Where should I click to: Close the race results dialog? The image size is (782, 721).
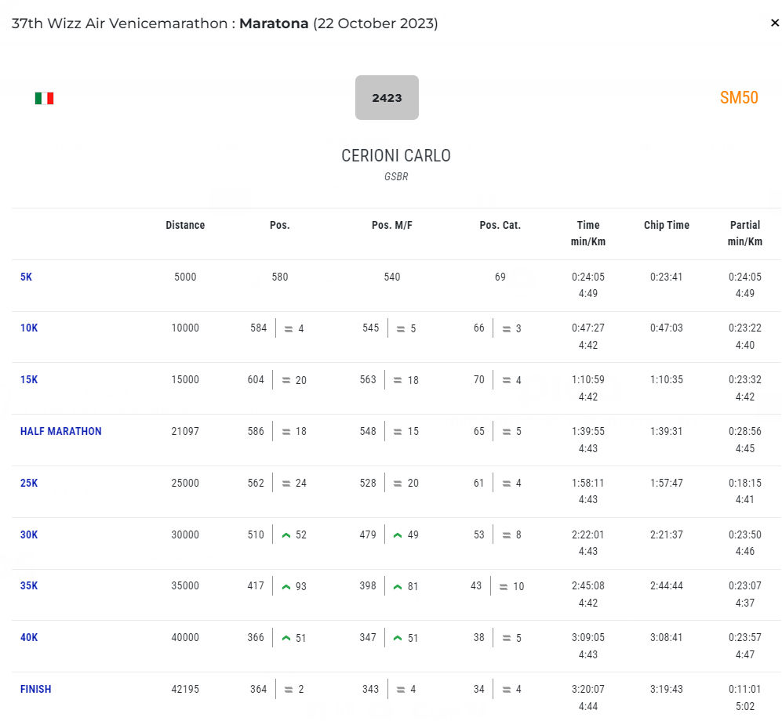point(774,24)
